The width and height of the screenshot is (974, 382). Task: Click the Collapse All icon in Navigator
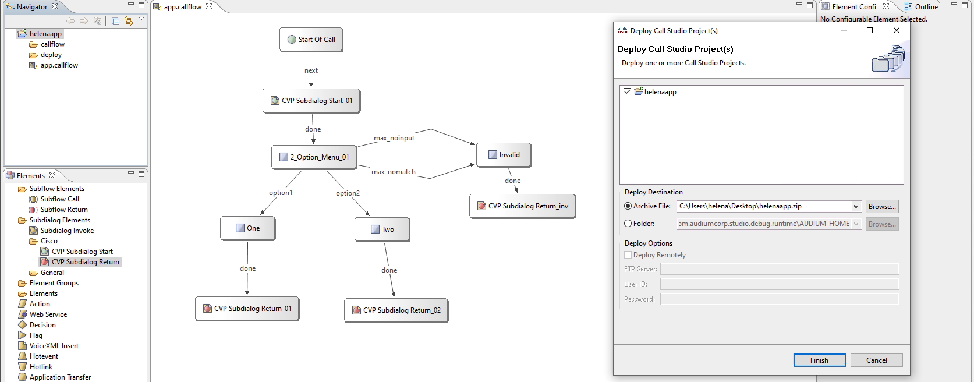pos(115,21)
